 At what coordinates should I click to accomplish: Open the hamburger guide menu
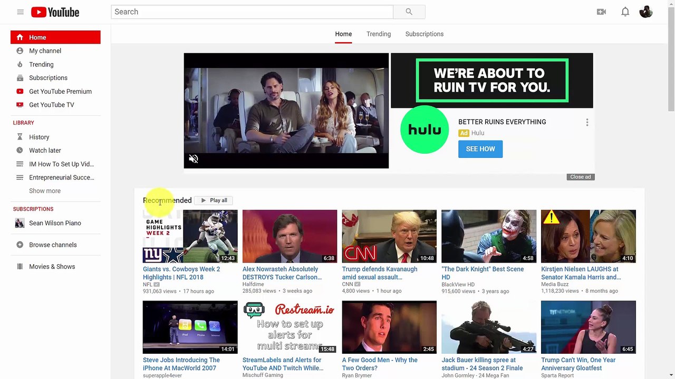pyautogui.click(x=20, y=12)
